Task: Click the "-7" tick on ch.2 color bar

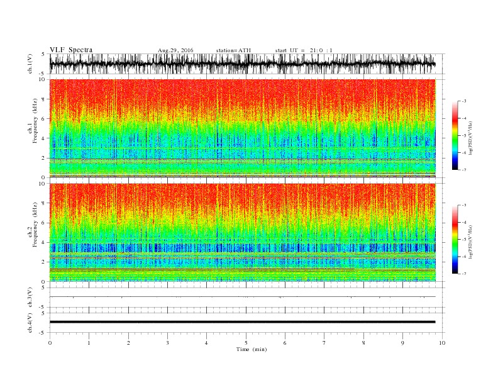Action: [463, 274]
